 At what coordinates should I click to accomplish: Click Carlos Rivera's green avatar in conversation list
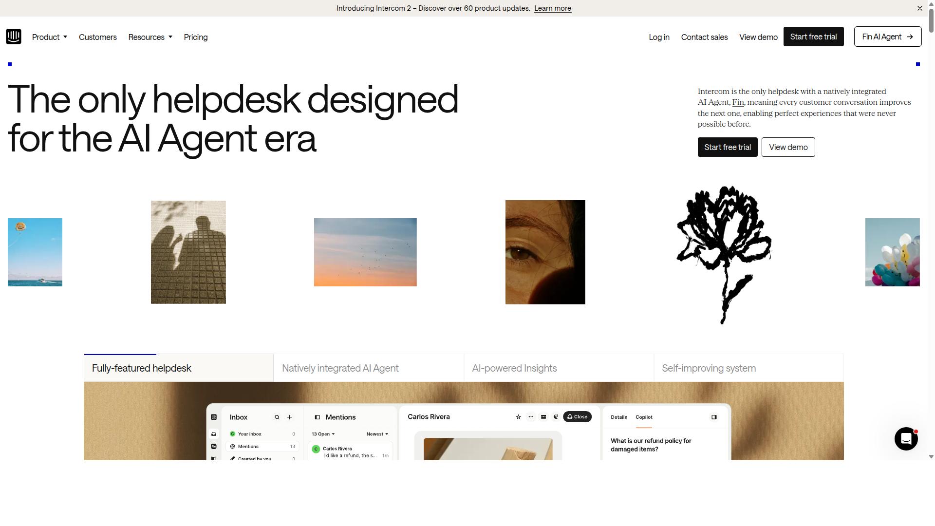pyautogui.click(x=316, y=450)
